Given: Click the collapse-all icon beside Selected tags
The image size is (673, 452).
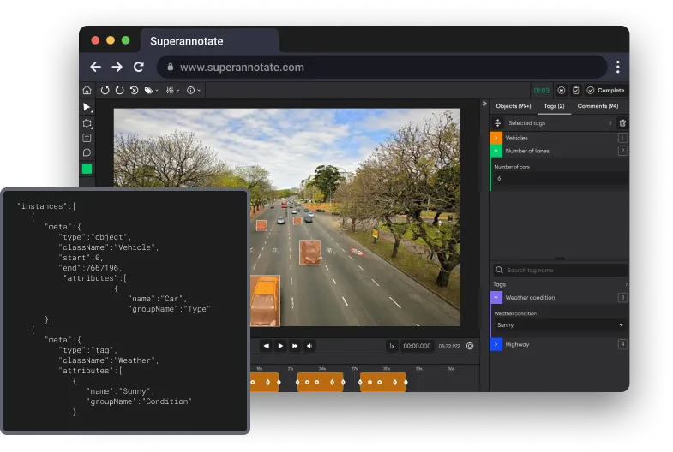Looking at the screenshot, I should click(x=497, y=123).
